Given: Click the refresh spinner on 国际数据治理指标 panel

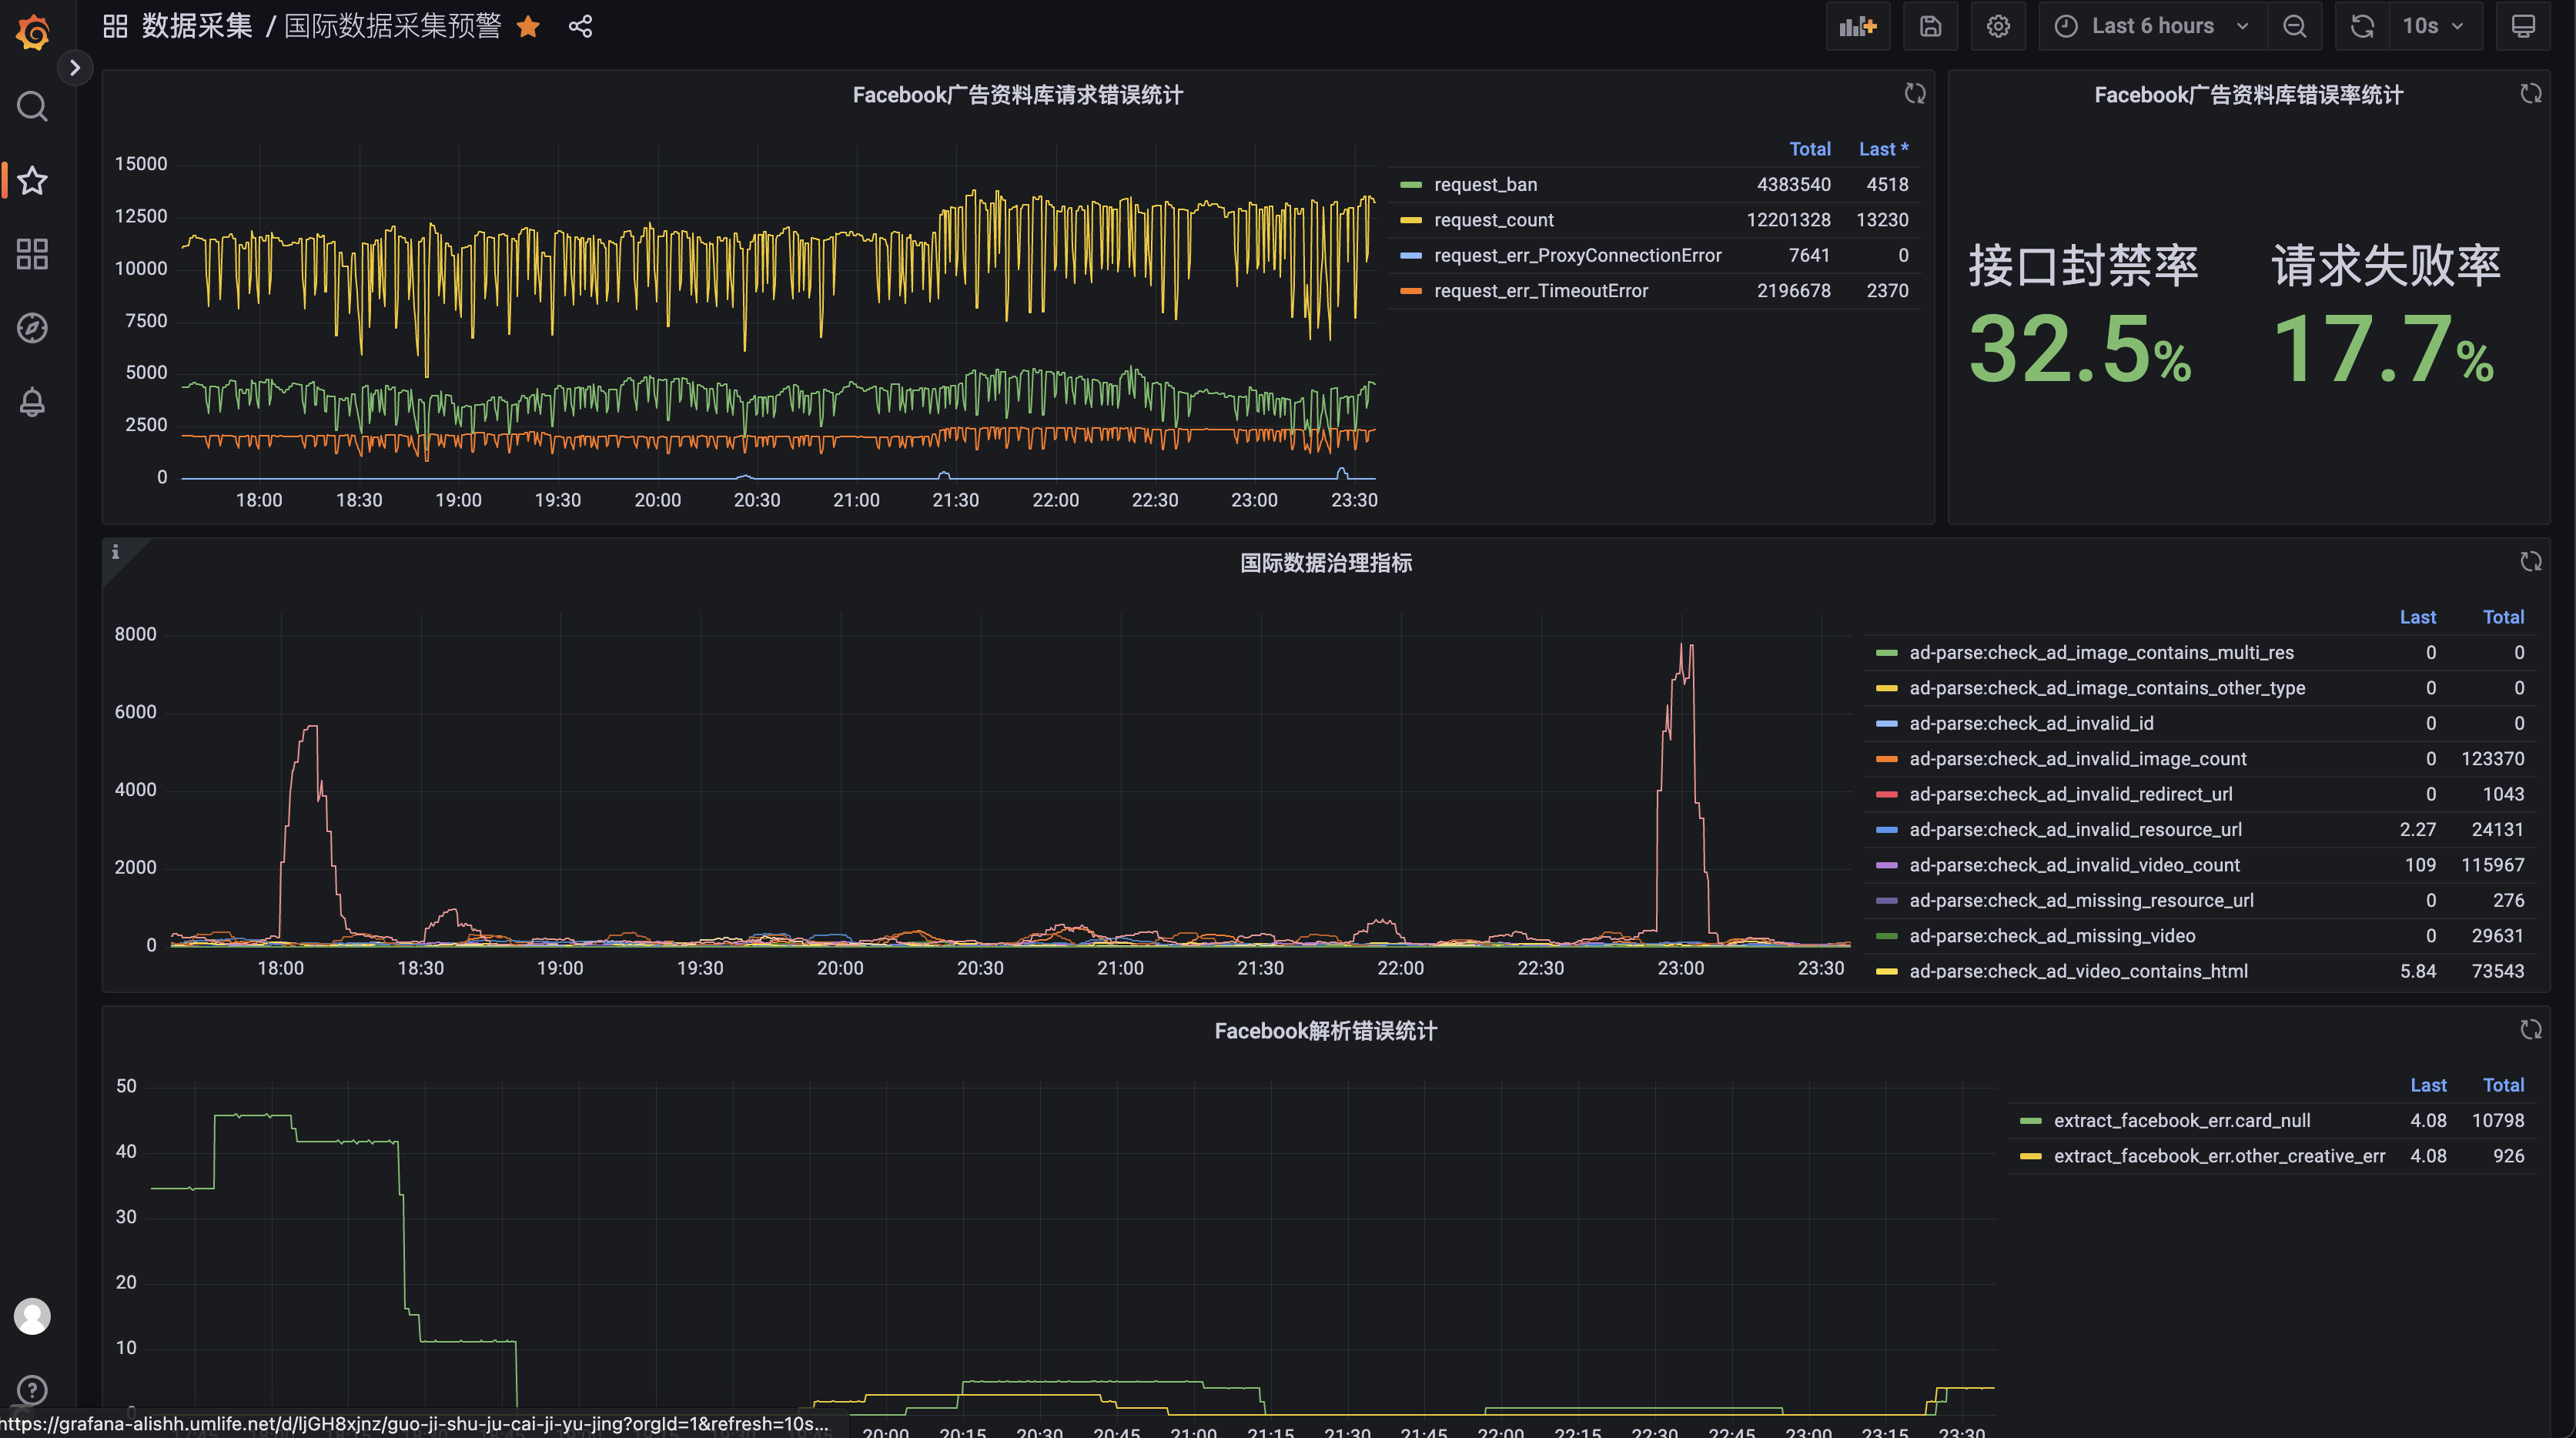Looking at the screenshot, I should click(2531, 561).
